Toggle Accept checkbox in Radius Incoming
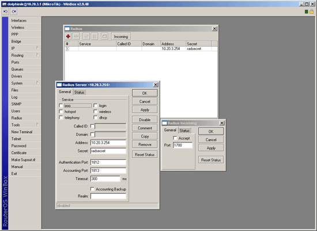Screen dimensions: 317x231 (x=175, y=138)
